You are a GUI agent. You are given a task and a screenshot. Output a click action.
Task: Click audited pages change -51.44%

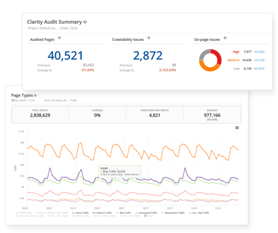pos(87,70)
